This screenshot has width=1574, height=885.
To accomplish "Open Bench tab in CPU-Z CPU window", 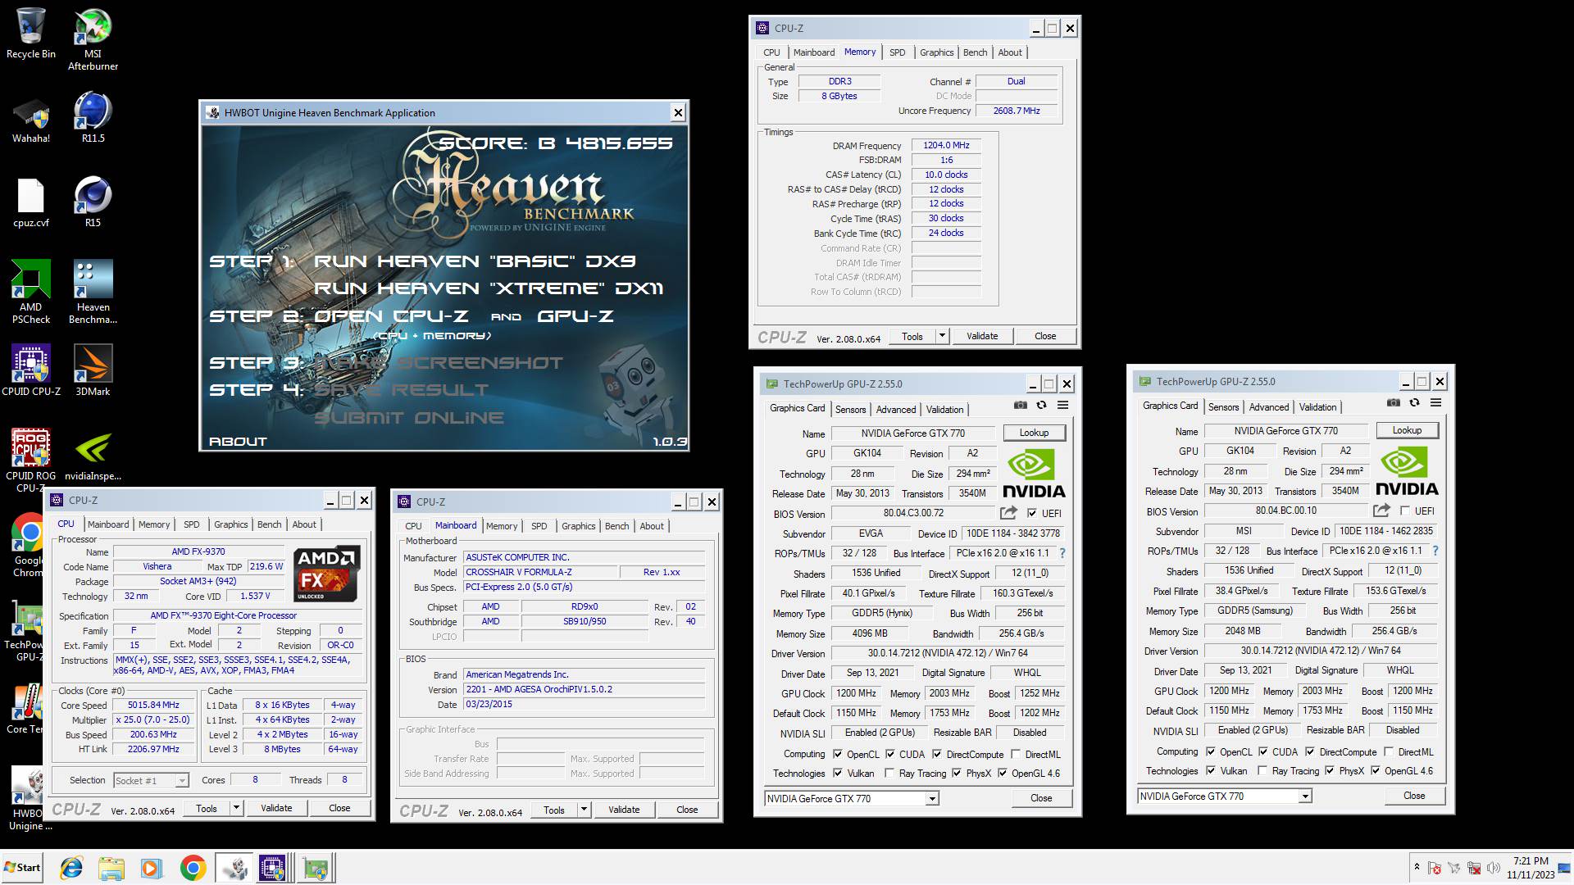I will 269,524.
